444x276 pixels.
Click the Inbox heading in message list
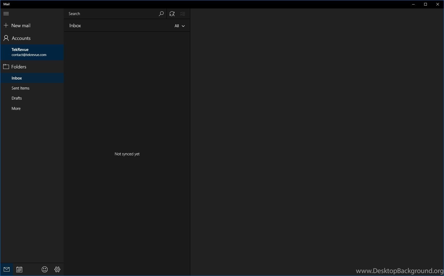click(x=75, y=26)
